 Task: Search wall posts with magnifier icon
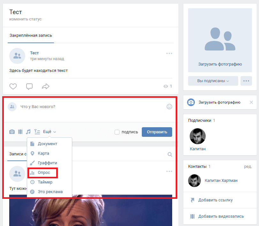tap(170, 154)
